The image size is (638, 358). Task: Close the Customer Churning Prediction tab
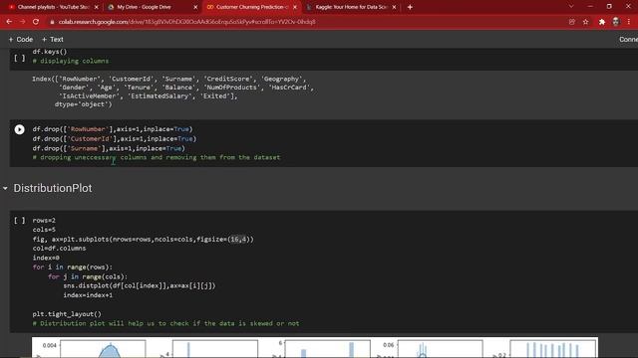295,7
